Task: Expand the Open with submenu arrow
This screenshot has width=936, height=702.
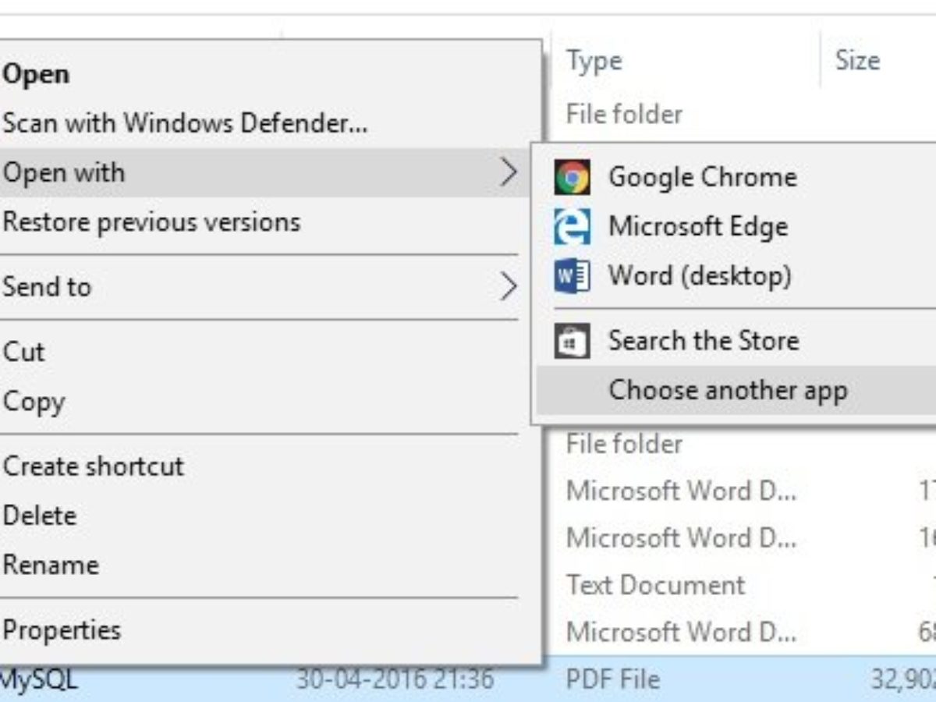Action: coord(509,172)
